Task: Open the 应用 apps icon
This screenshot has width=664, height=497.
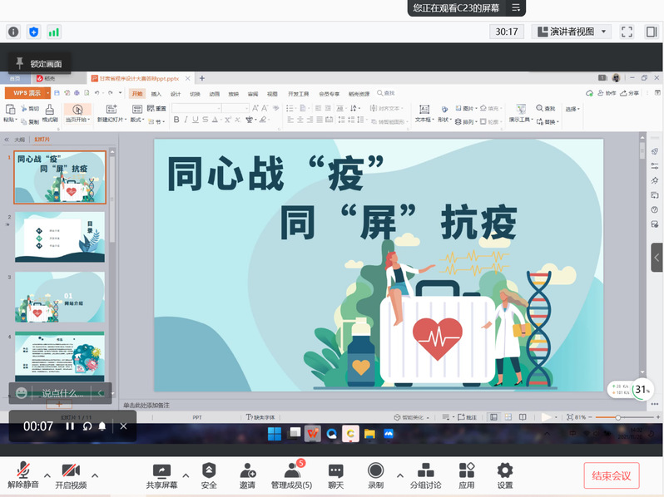Action: click(x=466, y=474)
